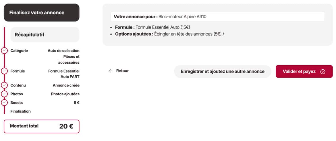Click the Photos step checkmark icon
Image resolution: width=336 pixels, height=141 pixels.
4,94
